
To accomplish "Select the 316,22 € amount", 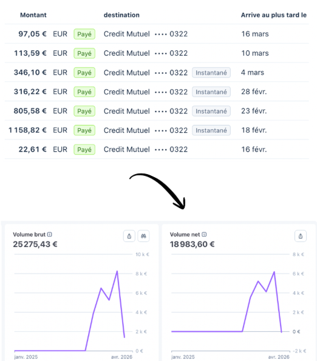I will pos(30,92).
